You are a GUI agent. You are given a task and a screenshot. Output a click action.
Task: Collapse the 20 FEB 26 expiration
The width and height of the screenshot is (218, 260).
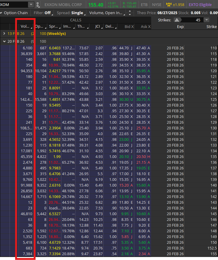(x=4, y=42)
